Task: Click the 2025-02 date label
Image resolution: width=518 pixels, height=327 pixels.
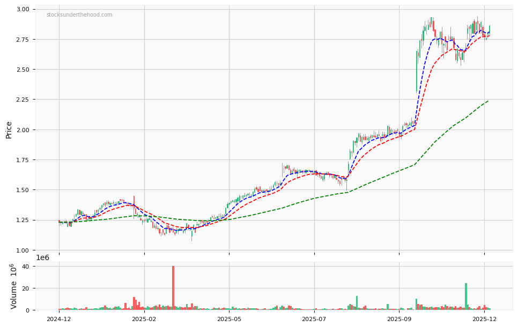Action: point(144,319)
